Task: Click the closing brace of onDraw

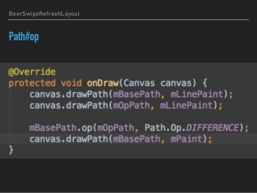Action: 11,150
